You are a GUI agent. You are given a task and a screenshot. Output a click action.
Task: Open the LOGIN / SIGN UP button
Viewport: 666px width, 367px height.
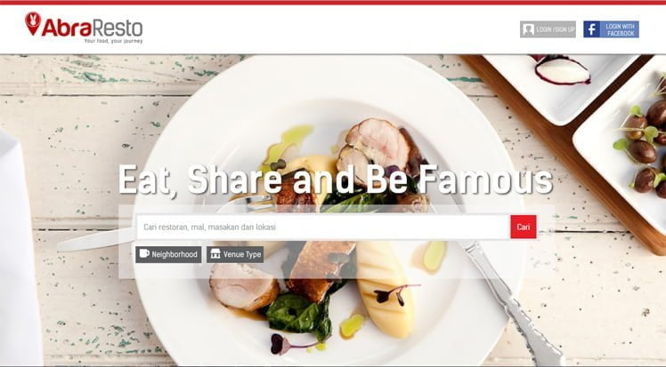[548, 29]
